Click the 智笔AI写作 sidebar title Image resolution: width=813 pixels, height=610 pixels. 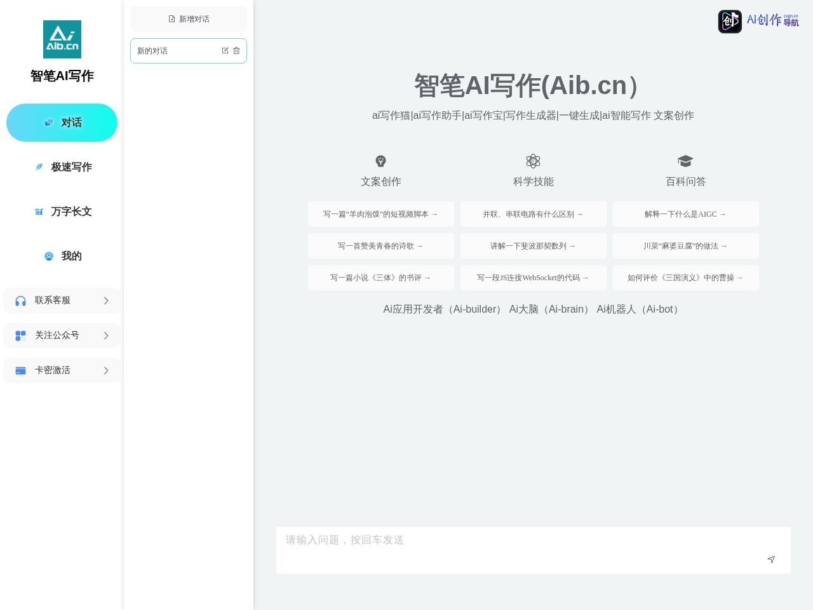pos(62,76)
